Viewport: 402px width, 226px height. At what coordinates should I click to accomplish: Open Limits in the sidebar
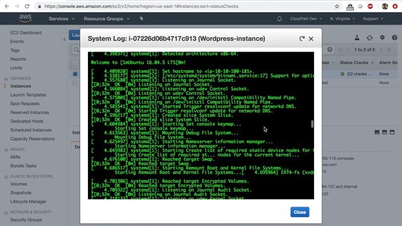pos(16,68)
